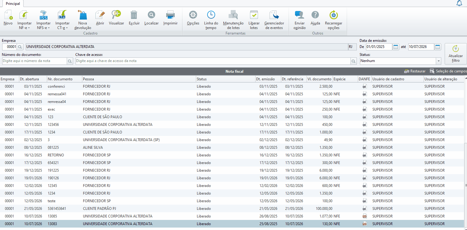Click the Empresa lookup magnifier
Screen dimensions: 467x230
pos(20,47)
